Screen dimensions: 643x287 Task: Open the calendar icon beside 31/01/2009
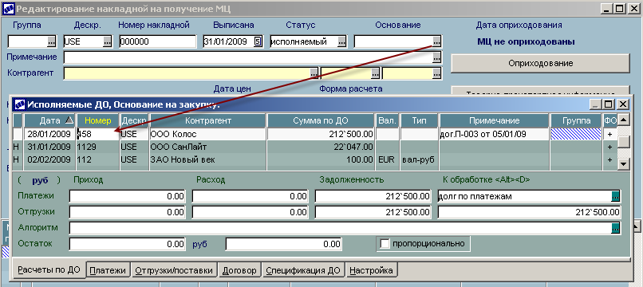258,41
